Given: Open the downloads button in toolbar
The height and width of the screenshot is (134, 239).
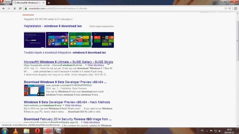Looking at the screenshot, I should (236, 9).
